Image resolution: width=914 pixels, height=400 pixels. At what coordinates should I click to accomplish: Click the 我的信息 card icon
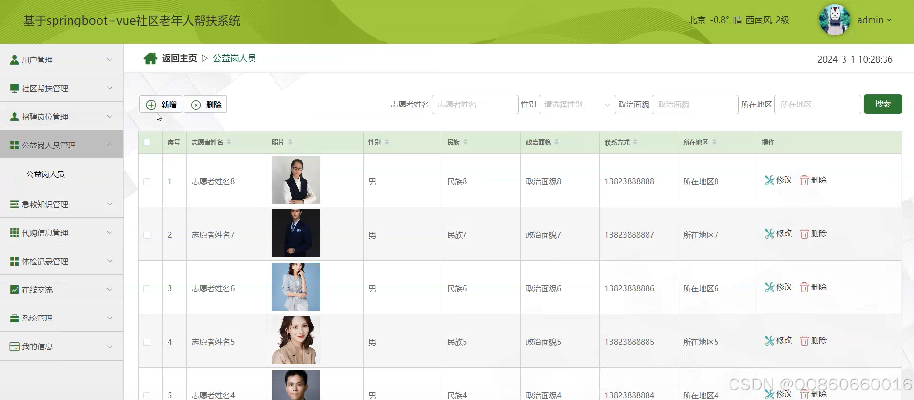14,347
